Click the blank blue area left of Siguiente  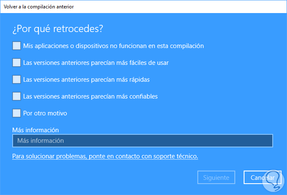click(x=105, y=177)
